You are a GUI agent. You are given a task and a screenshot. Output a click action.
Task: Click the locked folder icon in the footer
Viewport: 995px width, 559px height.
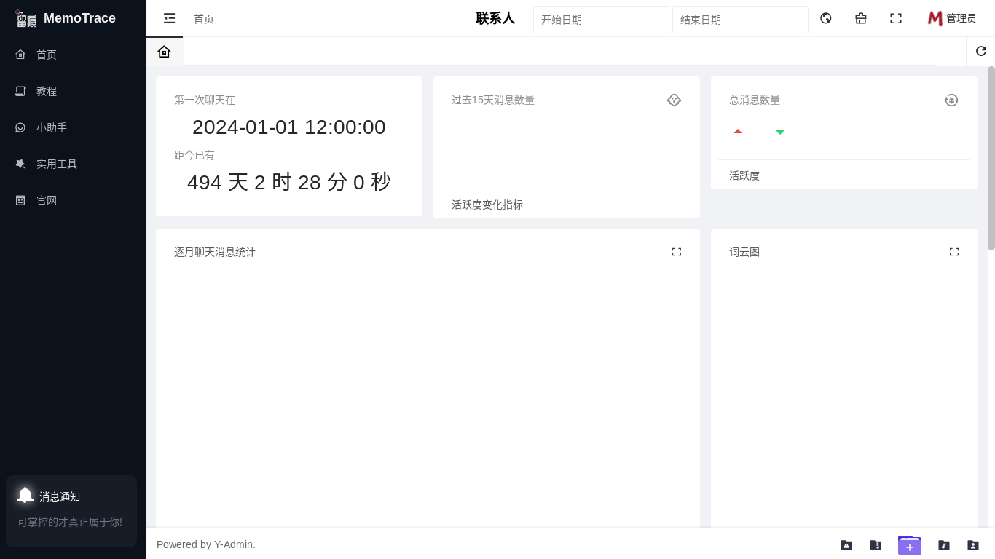(846, 545)
